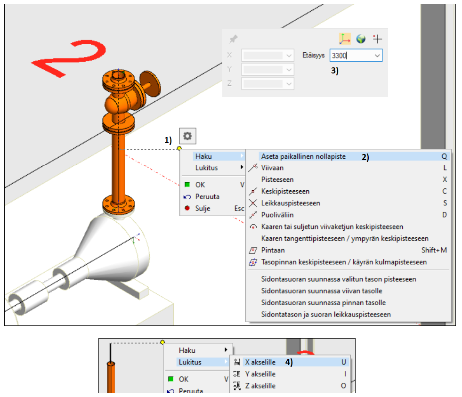Lock to Z akselille
This screenshot has height=397, width=462.
290,386
